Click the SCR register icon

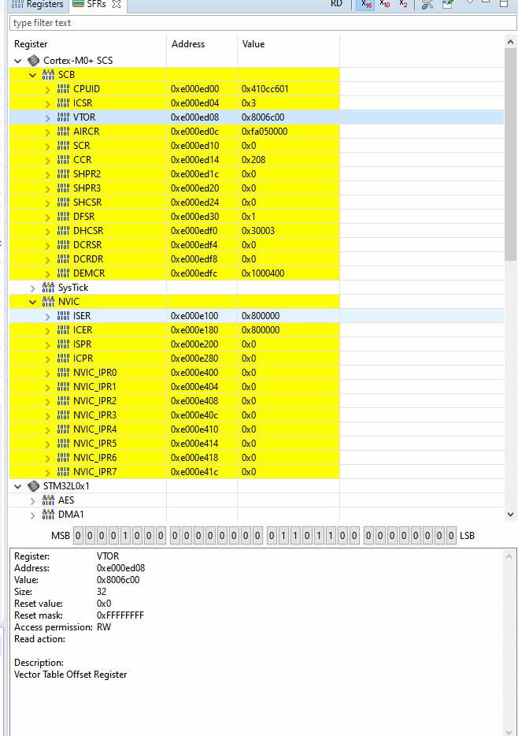(x=63, y=146)
